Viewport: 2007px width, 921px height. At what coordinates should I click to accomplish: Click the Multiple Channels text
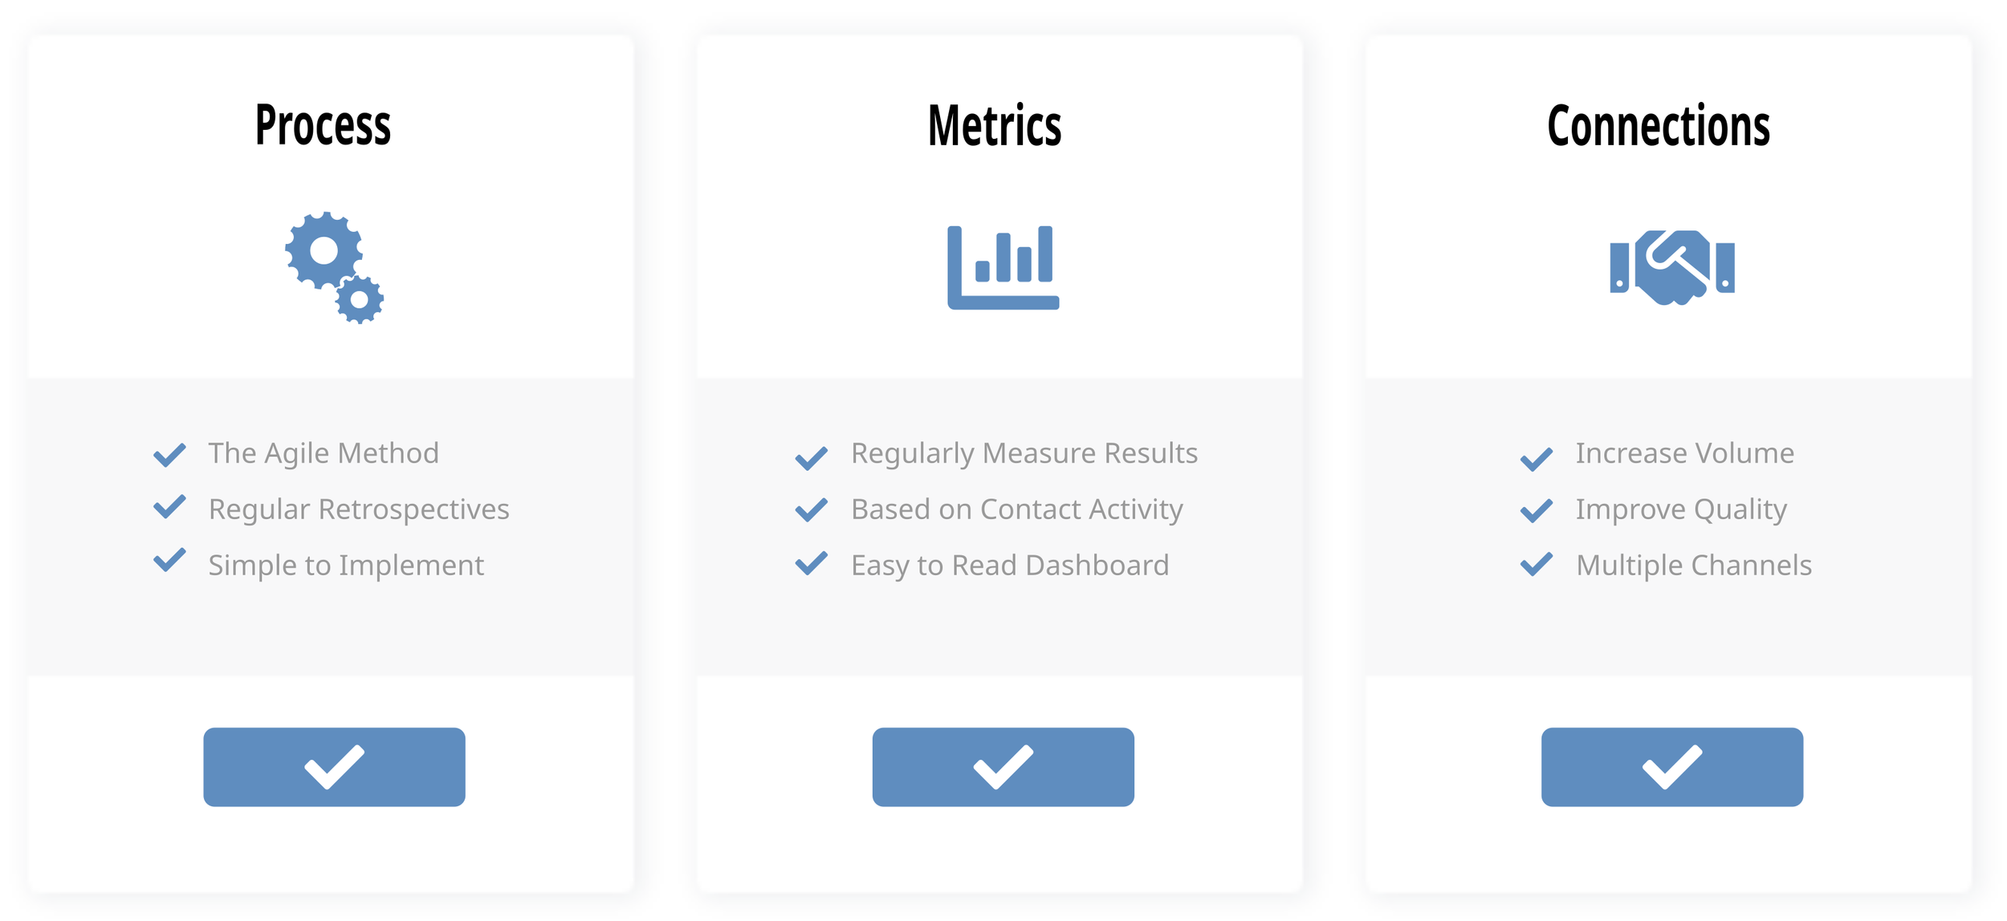coord(1694,566)
